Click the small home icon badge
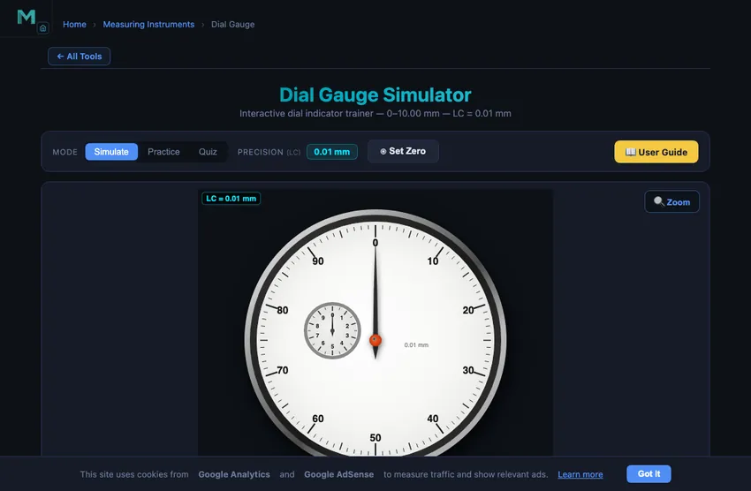Image resolution: width=751 pixels, height=491 pixels. click(x=42, y=28)
